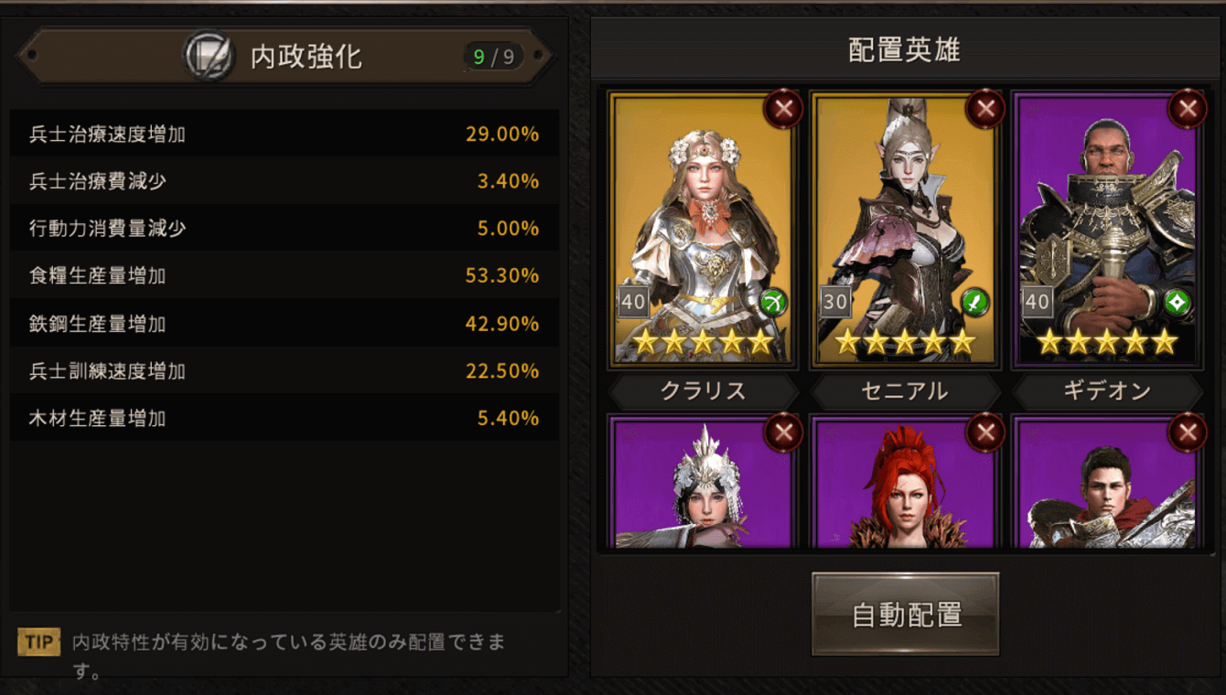
Task: Remove hero セニアル with red X icon
Action: tap(985, 110)
